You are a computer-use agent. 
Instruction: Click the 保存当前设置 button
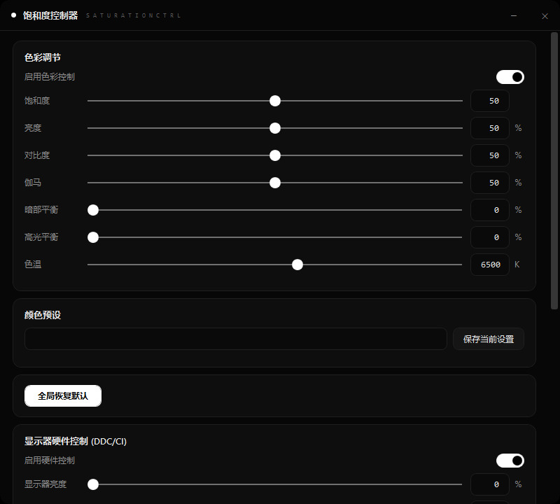[x=489, y=339]
